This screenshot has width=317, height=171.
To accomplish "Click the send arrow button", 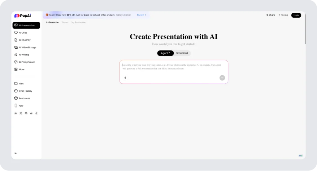I will (x=222, y=78).
